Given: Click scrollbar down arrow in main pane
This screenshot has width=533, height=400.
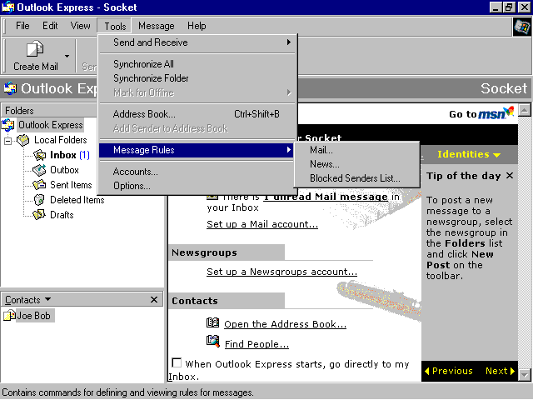Looking at the screenshot, I should (525, 375).
